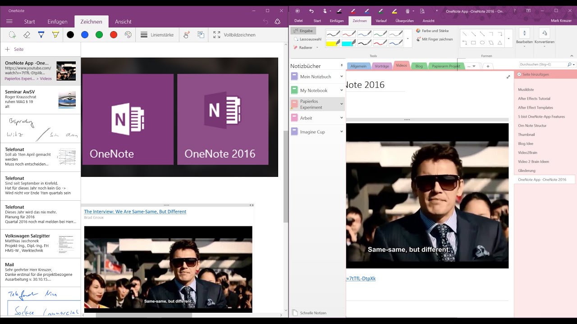
Task: Toggle touch mode icon in quick access toolbar
Action: click(x=325, y=11)
